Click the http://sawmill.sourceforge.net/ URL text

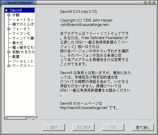pyautogui.click(x=84, y=108)
